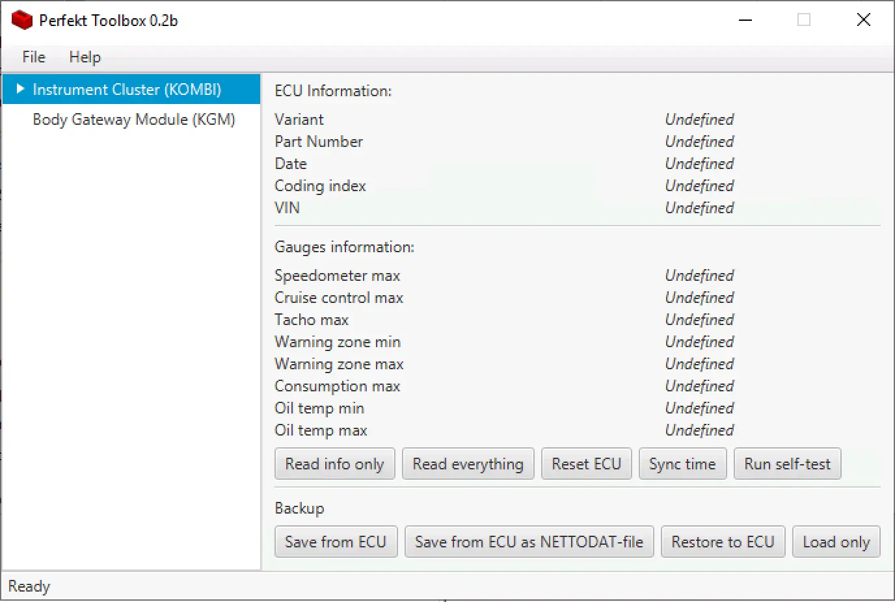
Task: Expand the Instrument Cluster (KOMBI) tree entry
Action: pos(20,89)
